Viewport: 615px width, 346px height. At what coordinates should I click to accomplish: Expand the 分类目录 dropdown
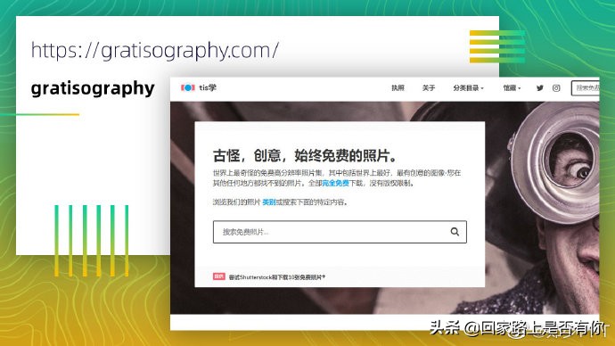468,88
